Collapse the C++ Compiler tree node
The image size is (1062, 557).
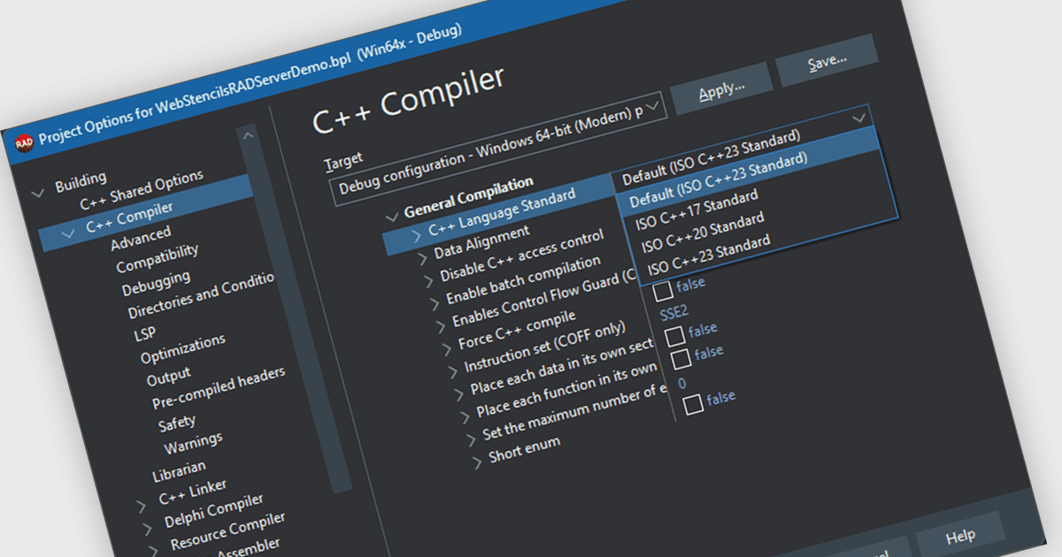click(x=69, y=233)
